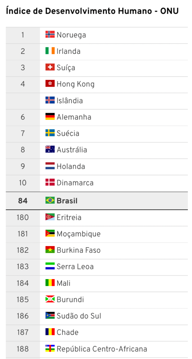The image size is (192, 359).
Task: Select the Dinamarca row
Action: tap(97, 183)
